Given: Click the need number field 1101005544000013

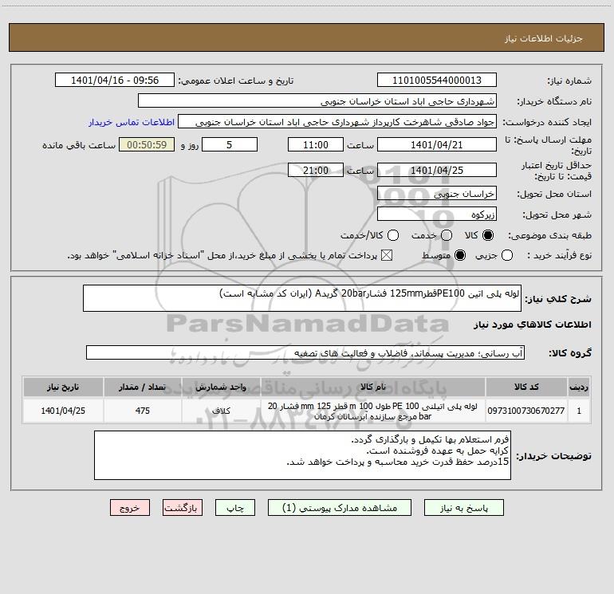Looking at the screenshot, I should tap(437, 81).
